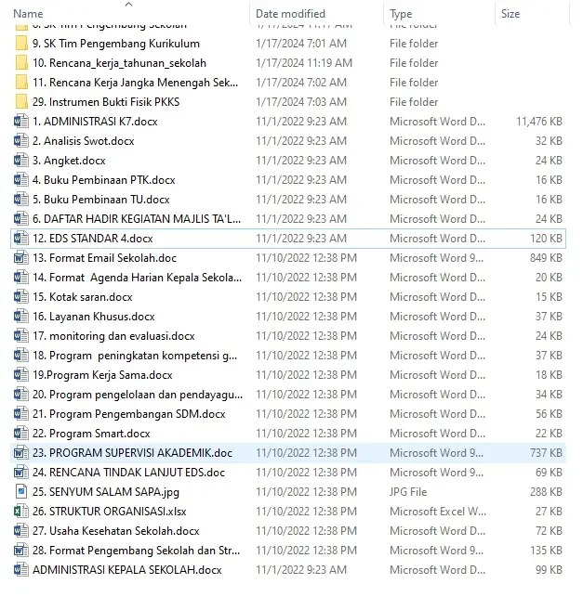Select file name 15. Kotak saran.docx
Viewport: 583px width, 597px height.
[83, 296]
